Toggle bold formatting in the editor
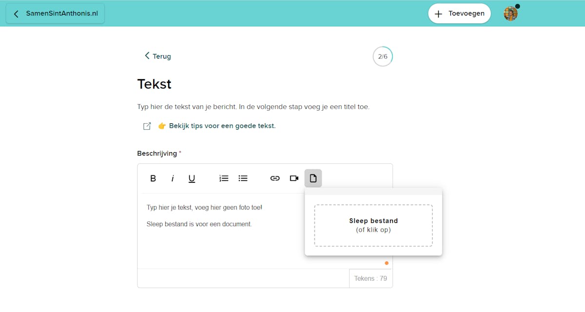This screenshot has width=585, height=312. 153,178
